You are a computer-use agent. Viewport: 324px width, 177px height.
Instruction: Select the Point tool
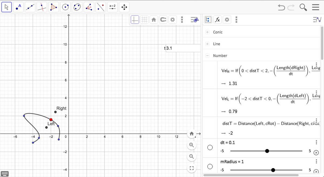point(19,7)
